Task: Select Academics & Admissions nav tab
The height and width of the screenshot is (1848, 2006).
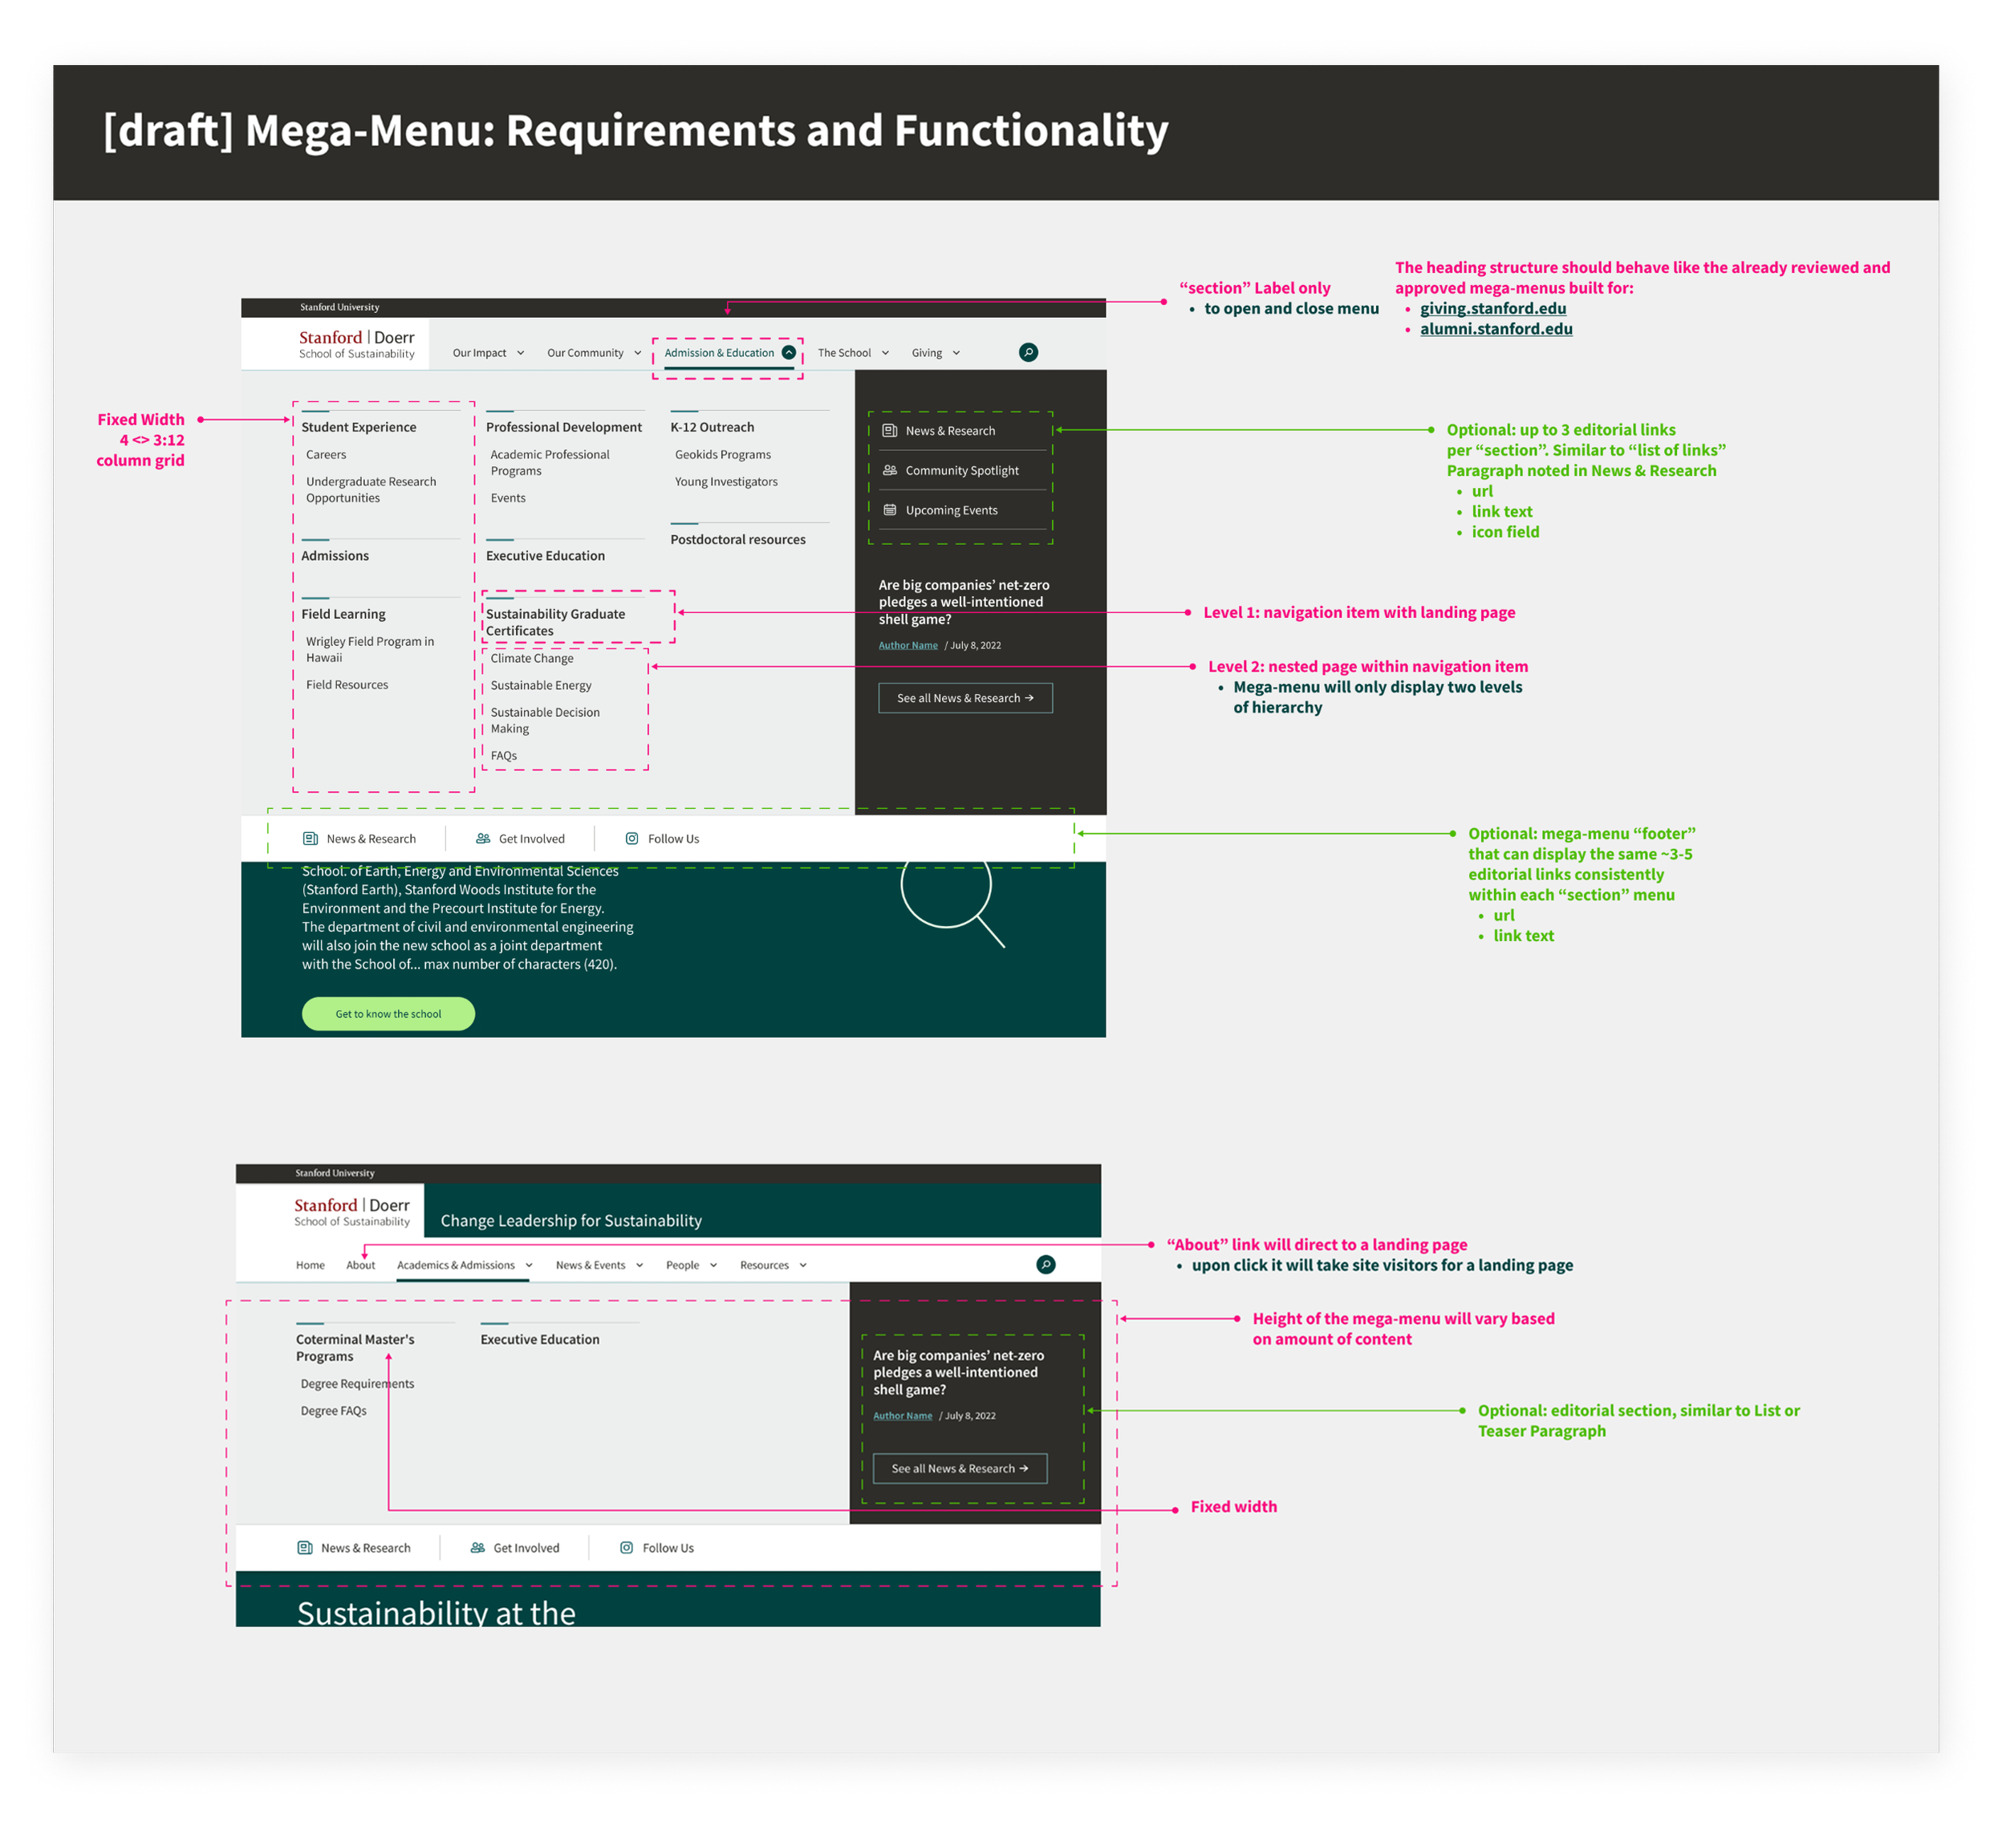Action: (456, 1265)
